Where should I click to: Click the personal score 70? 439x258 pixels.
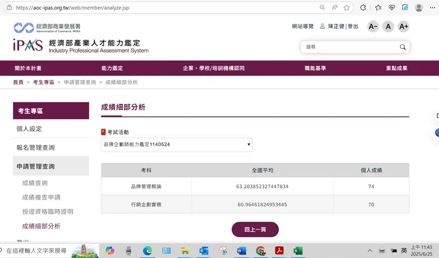pos(371,205)
